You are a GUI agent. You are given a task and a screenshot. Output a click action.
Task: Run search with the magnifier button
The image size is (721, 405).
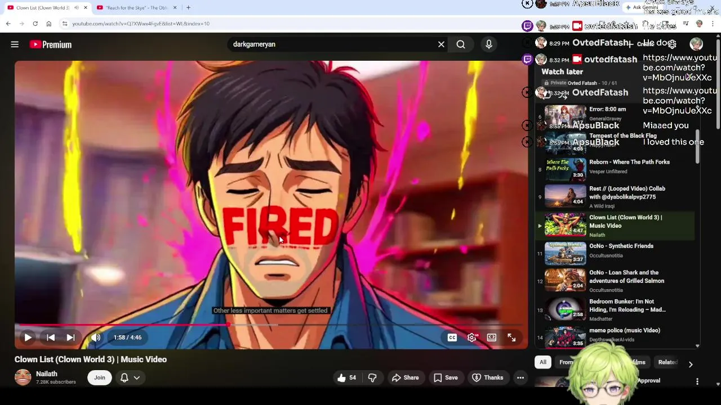pyautogui.click(x=461, y=44)
